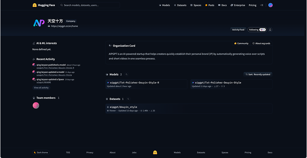Image resolution: width=307 pixels, height=158 pixels.
Task: Open Enterprise in top navigation
Action: [x=238, y=5]
